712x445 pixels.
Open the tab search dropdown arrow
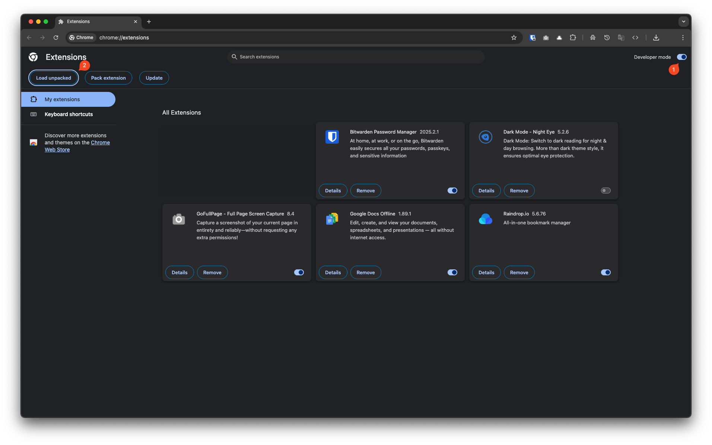pyautogui.click(x=684, y=22)
